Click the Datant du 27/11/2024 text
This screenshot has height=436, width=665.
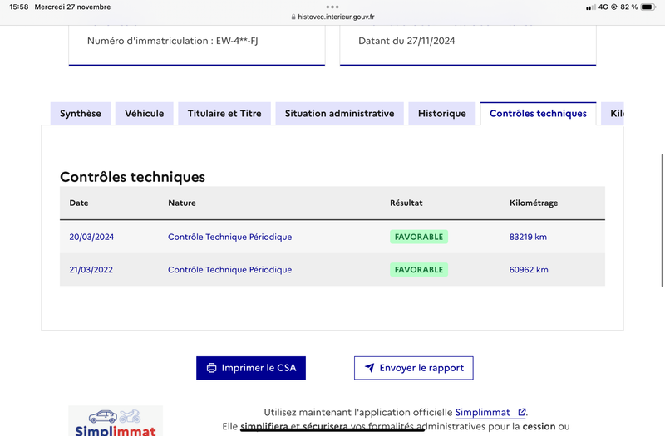[406, 41]
